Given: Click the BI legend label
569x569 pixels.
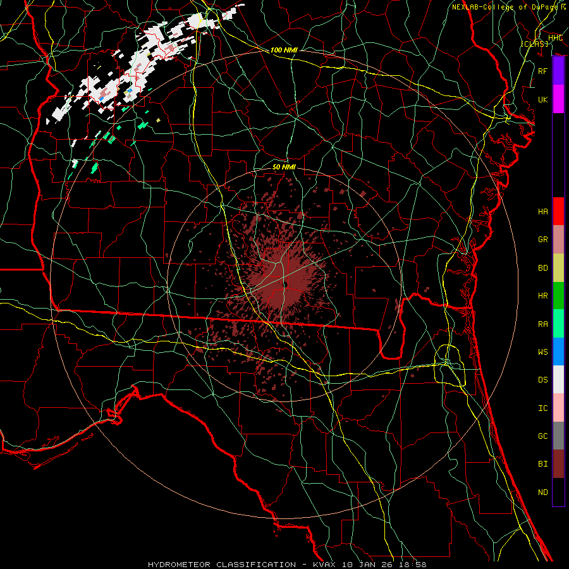Looking at the screenshot, I should click(x=542, y=464).
